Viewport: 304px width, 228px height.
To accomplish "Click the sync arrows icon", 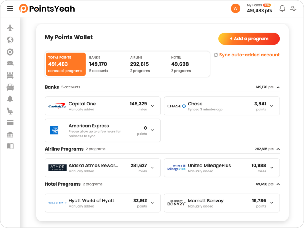I will [x=216, y=55].
